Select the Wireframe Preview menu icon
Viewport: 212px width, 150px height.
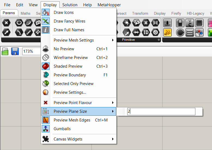click(x=46, y=58)
